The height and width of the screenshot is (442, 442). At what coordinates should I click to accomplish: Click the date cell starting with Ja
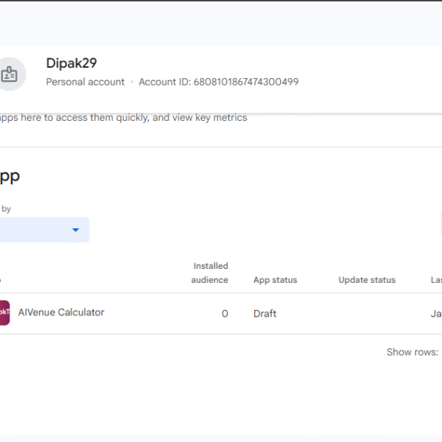436,314
